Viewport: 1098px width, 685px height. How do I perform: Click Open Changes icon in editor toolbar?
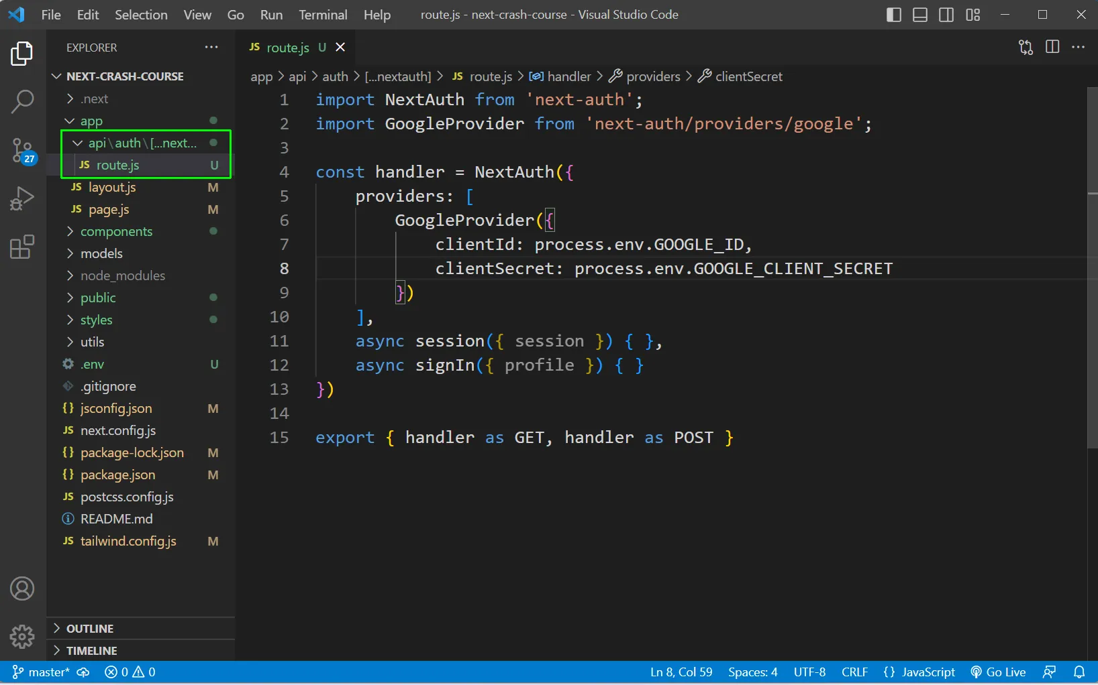1026,47
